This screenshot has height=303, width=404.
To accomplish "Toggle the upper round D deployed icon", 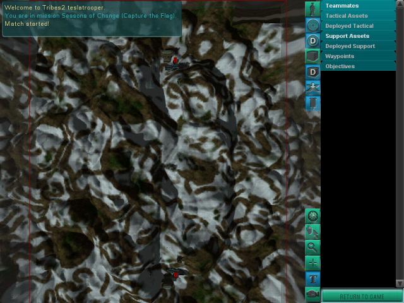I will [312, 40].
